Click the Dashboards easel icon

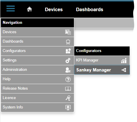[68, 42]
